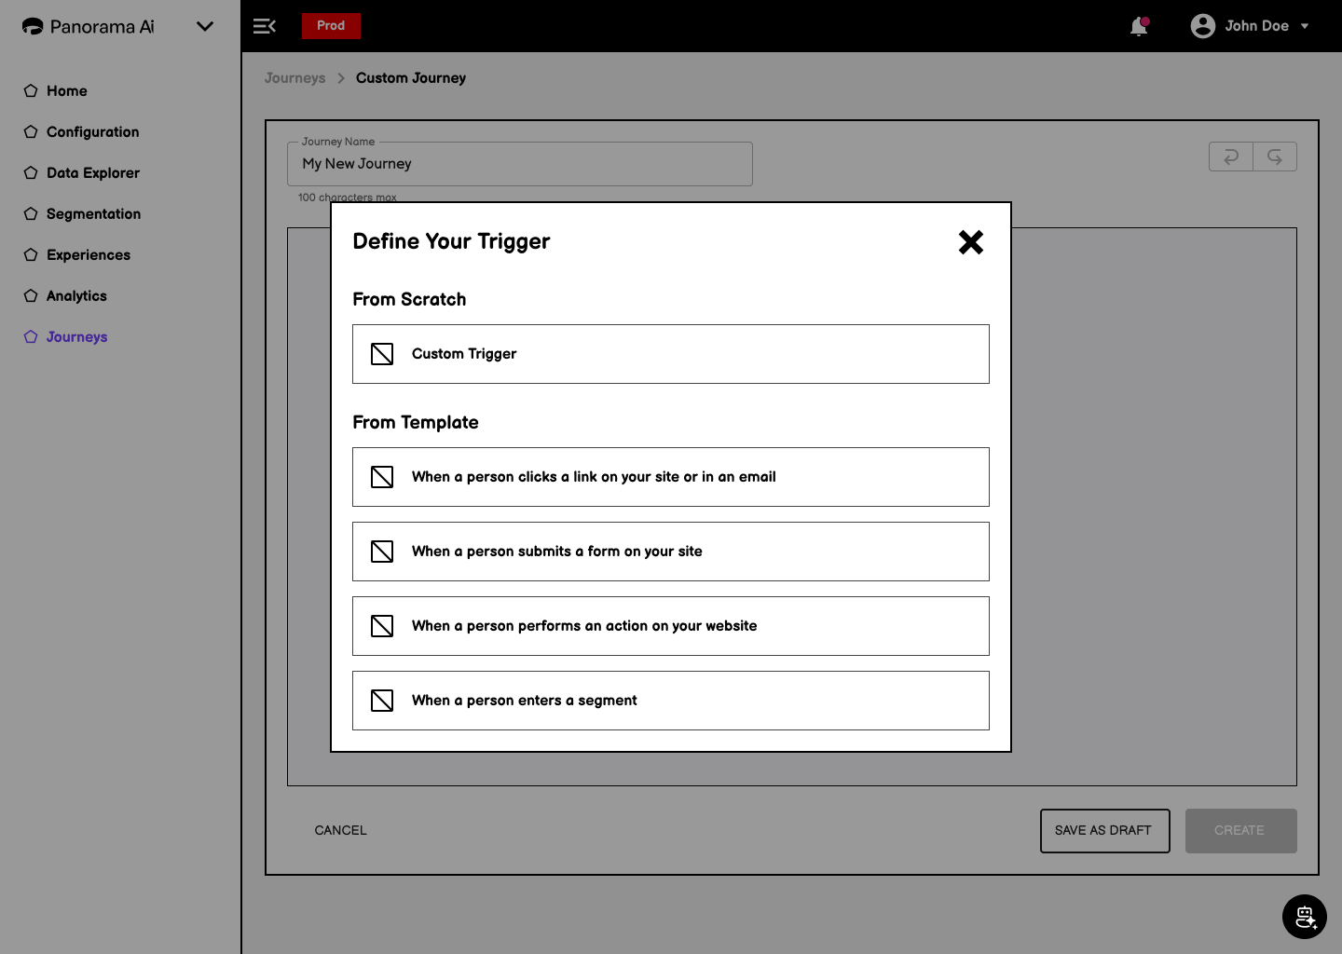Open Experiences in the sidebar
1342x954 pixels.
[x=89, y=255]
